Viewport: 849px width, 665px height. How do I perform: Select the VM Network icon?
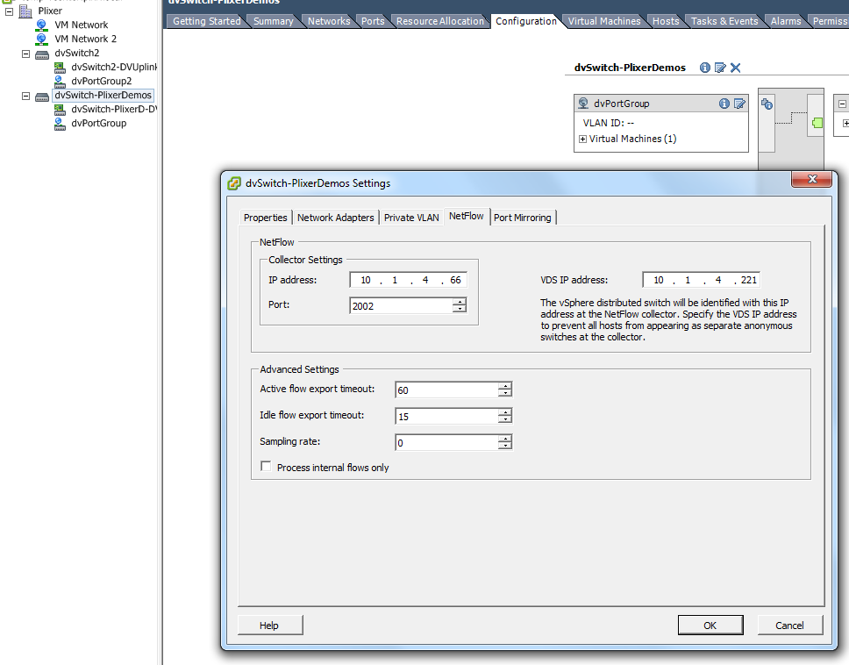point(42,25)
